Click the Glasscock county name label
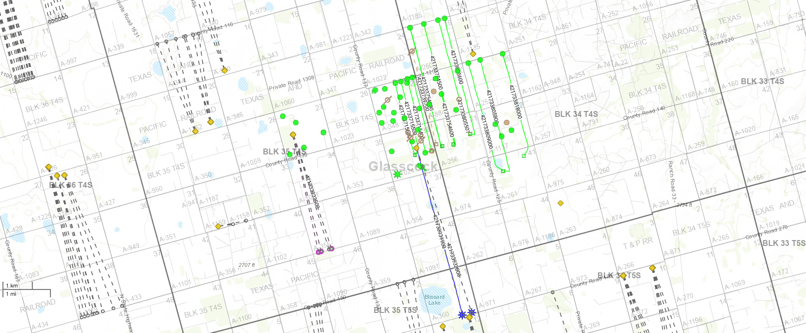 [403, 167]
